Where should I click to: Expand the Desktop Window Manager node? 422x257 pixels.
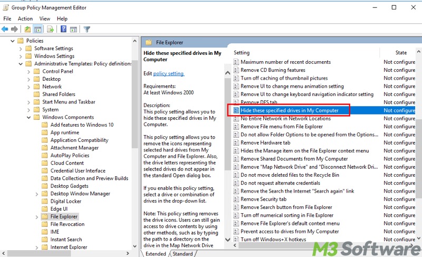pyautogui.click(x=36, y=194)
